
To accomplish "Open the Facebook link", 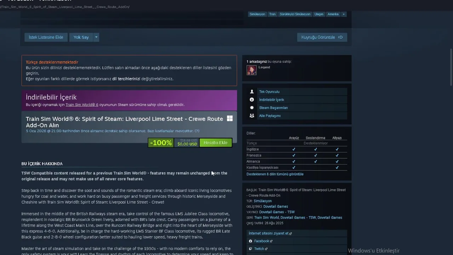I will pos(262,241).
